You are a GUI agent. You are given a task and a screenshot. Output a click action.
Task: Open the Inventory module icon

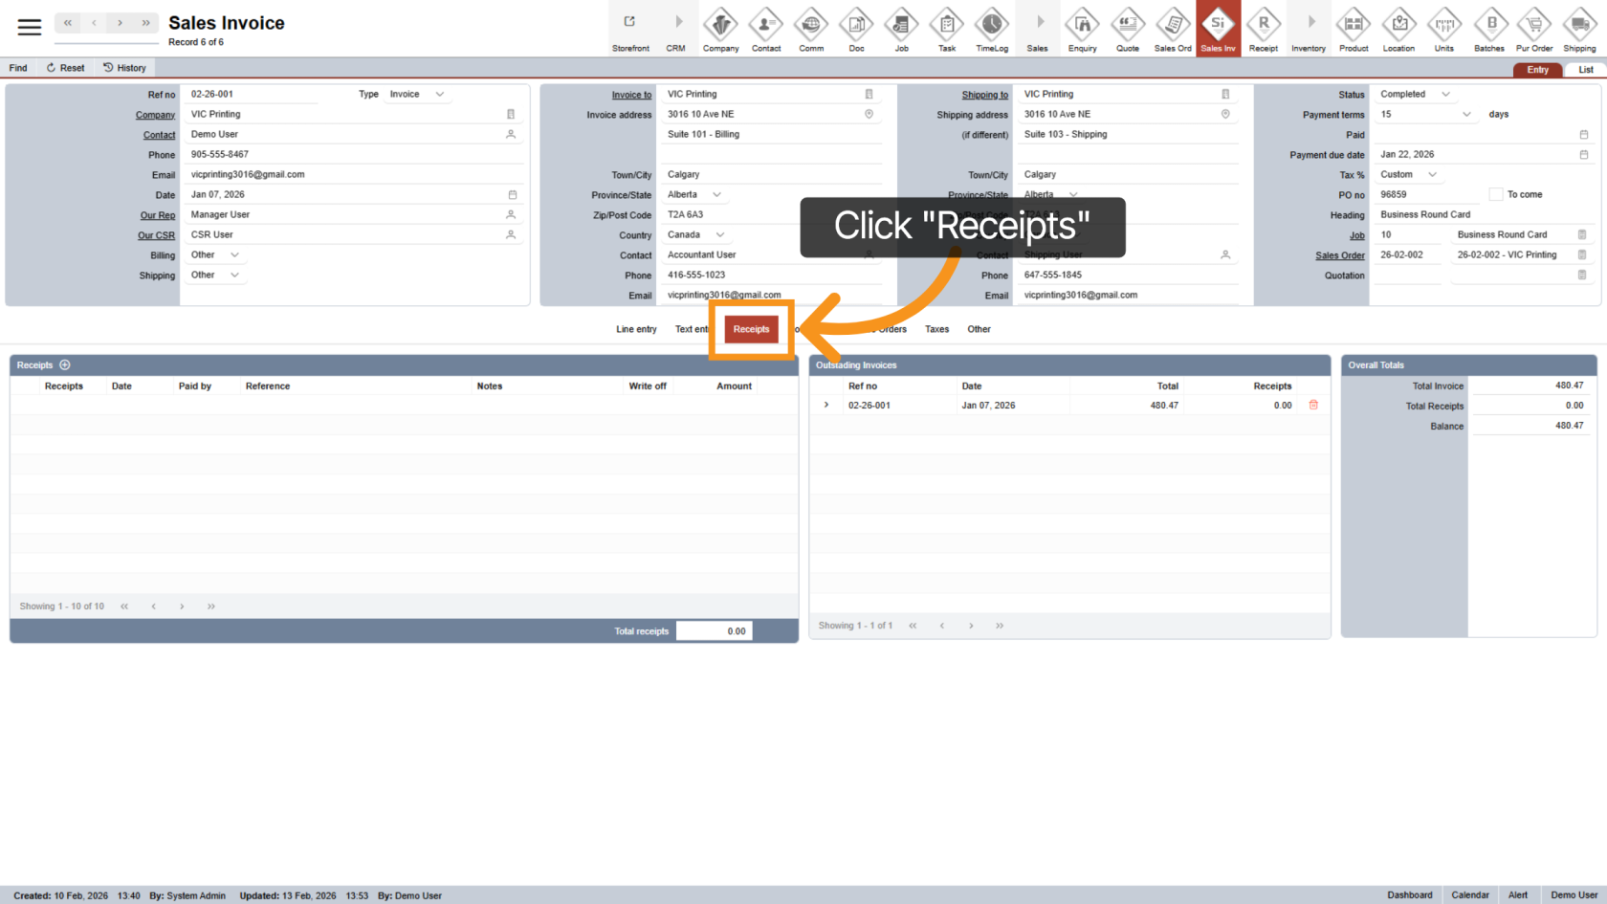tap(1308, 29)
